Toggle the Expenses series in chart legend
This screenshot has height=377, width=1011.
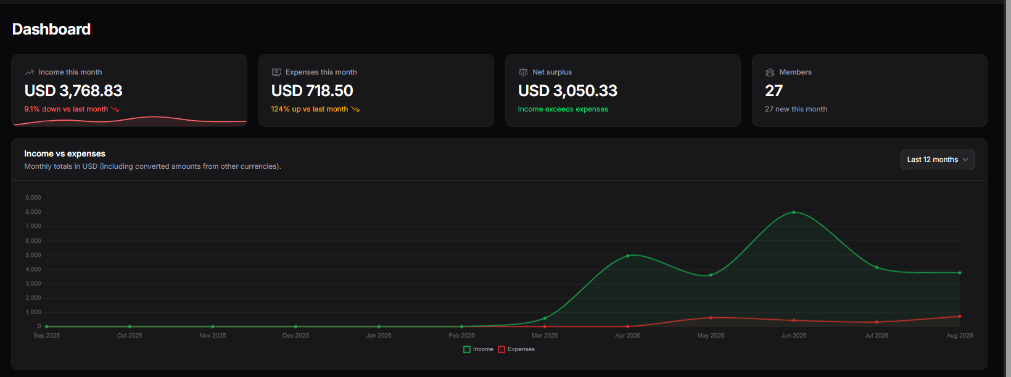516,349
